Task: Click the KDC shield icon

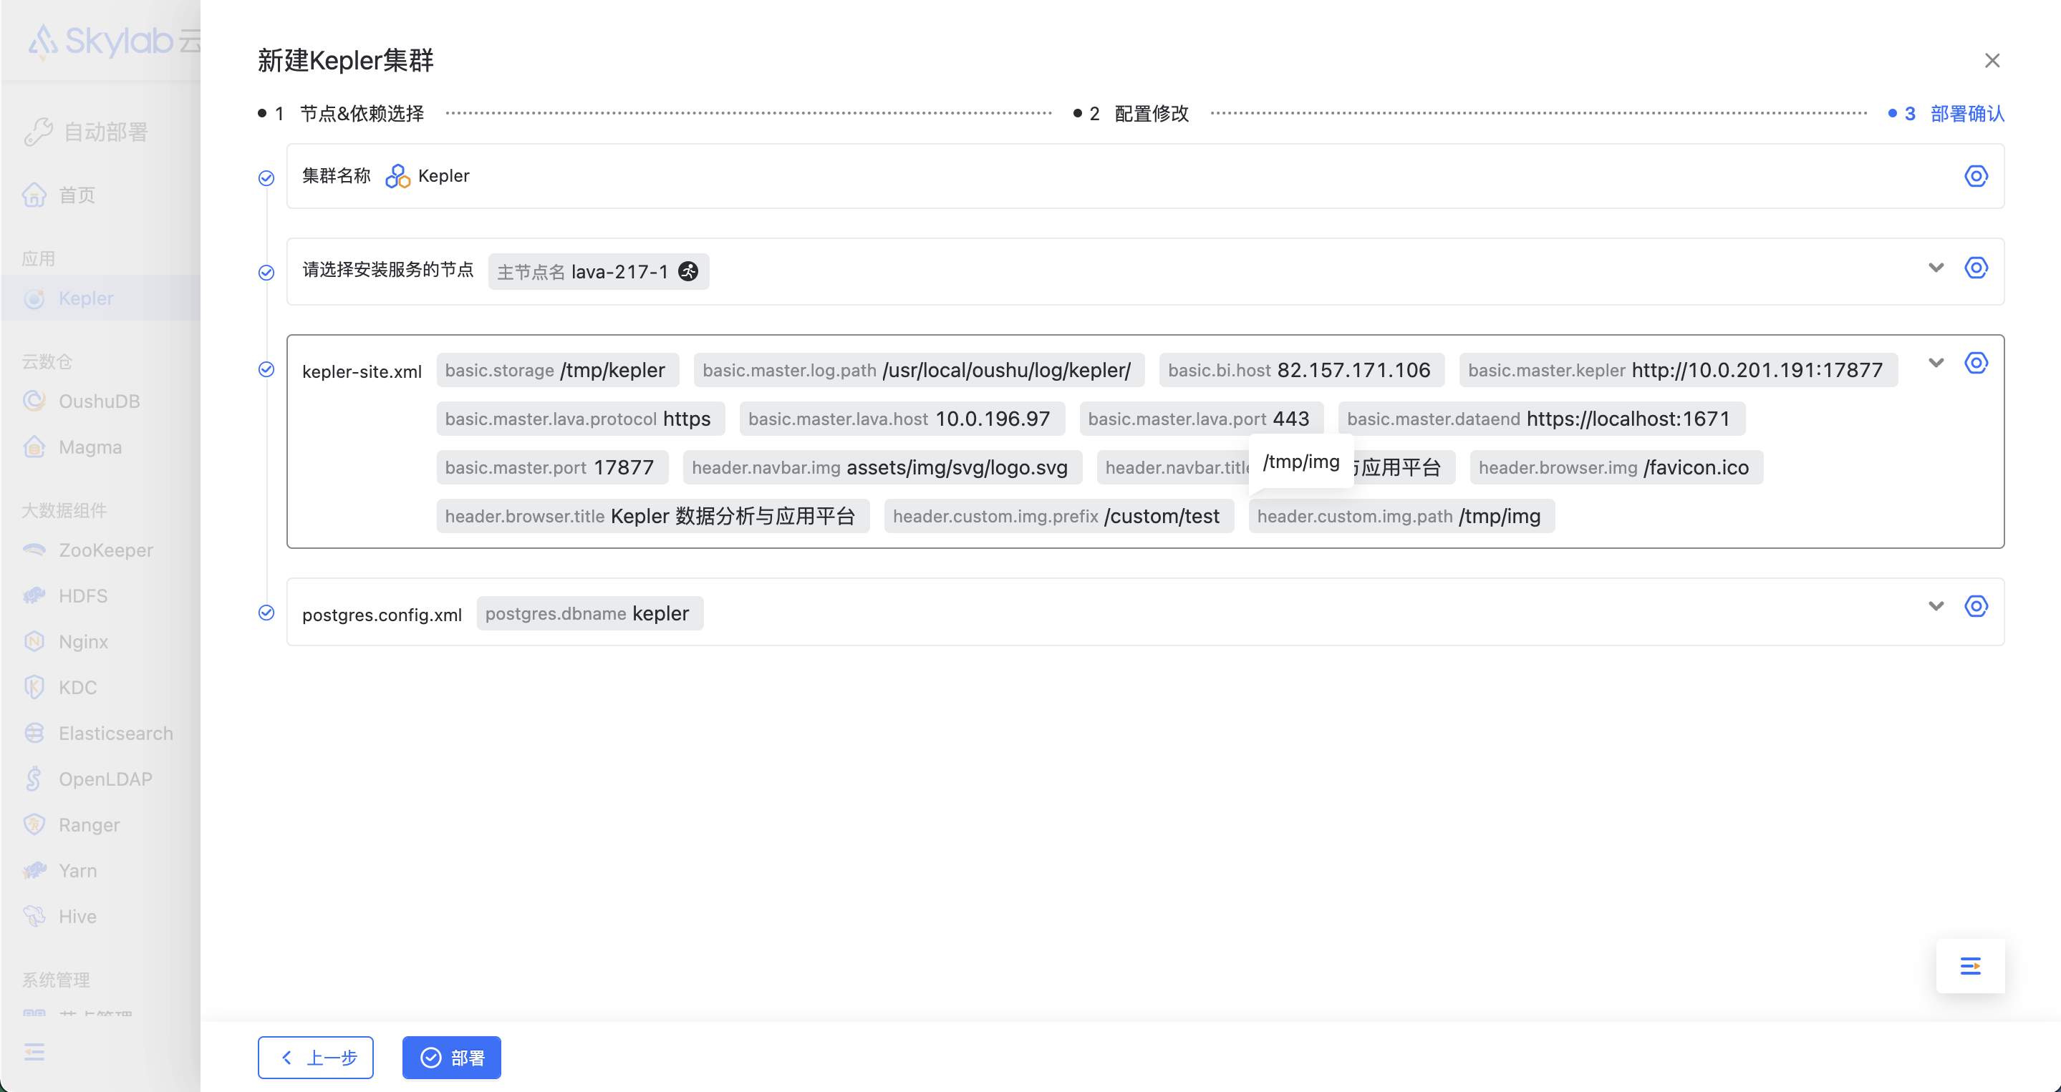Action: pos(34,687)
